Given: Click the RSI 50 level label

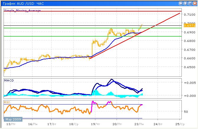Looking at the screenshot, I should pos(186,112).
